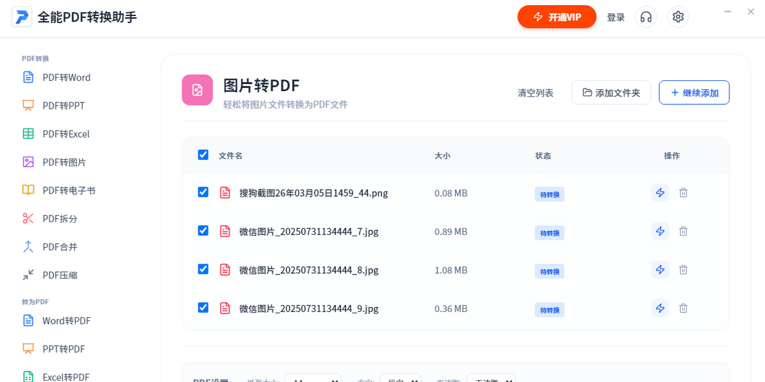
Task: Click the 待转换 status badge for 微信图片 _8.jpg
Action: [550, 271]
